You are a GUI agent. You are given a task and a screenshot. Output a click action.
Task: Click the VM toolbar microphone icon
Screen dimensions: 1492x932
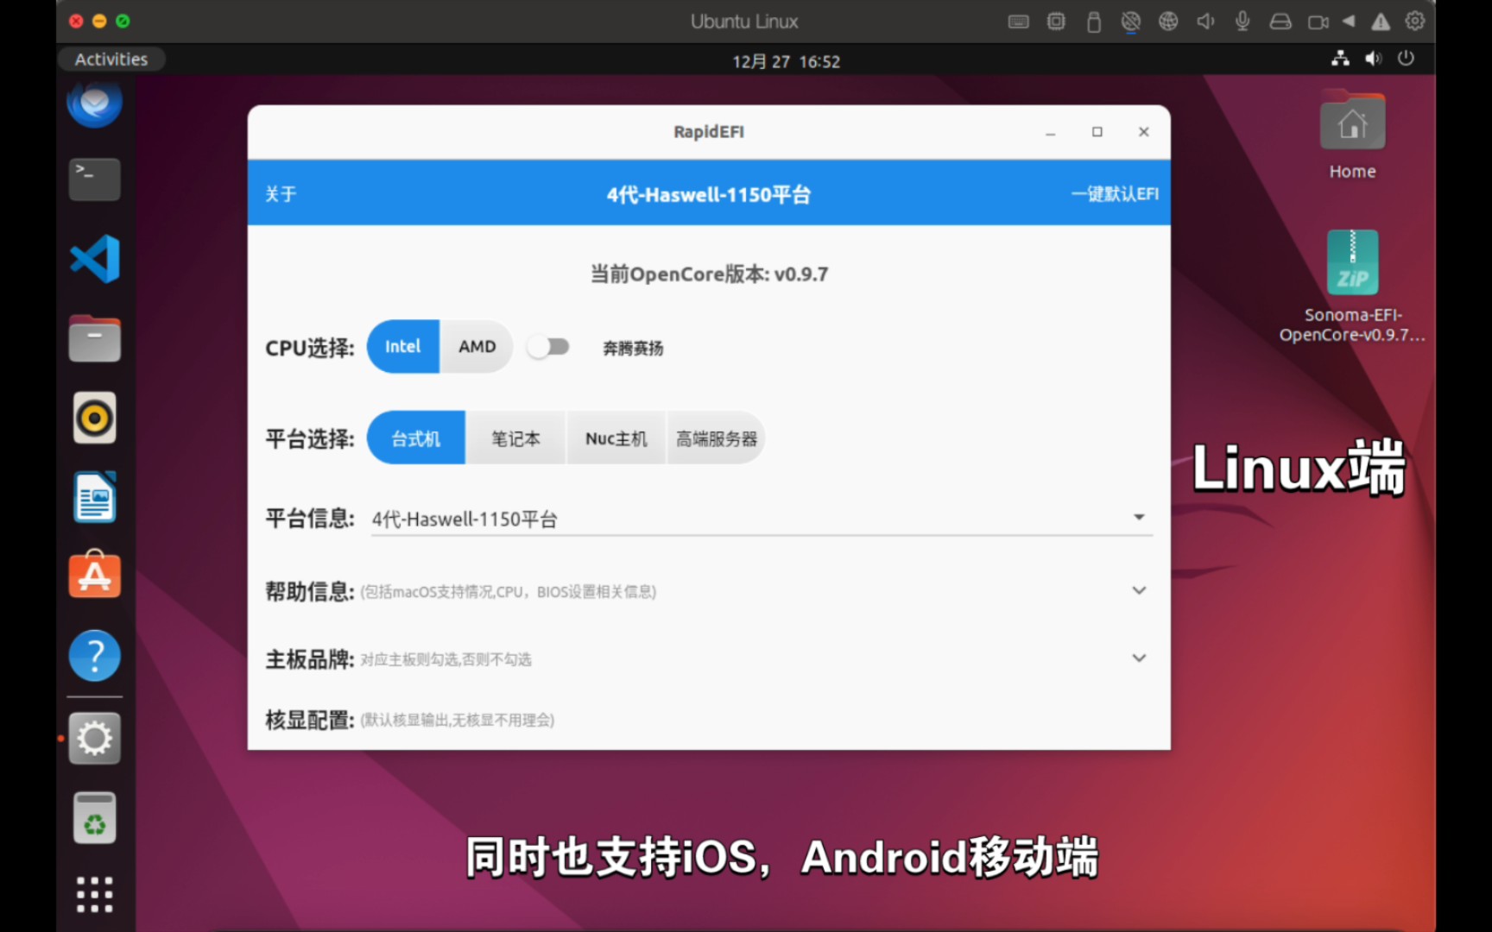1242,22
